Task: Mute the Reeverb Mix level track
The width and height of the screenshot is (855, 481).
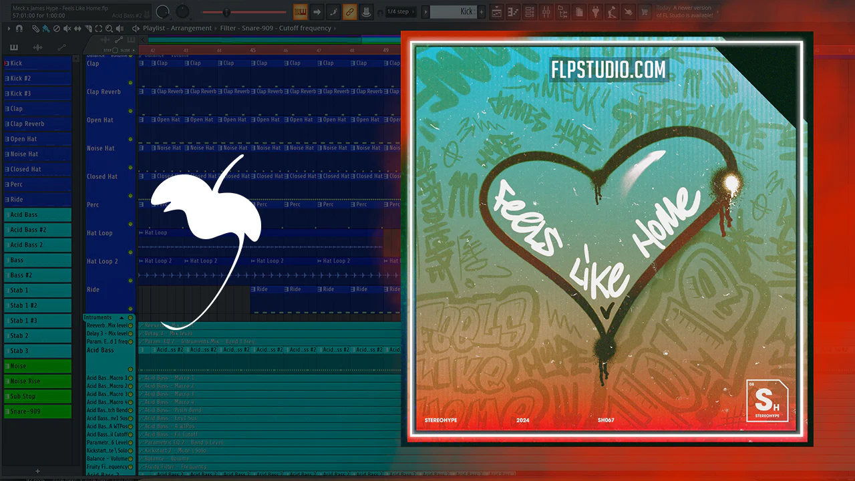Action: [130, 325]
